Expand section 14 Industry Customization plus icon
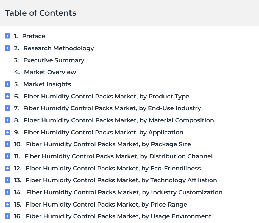 (7, 192)
